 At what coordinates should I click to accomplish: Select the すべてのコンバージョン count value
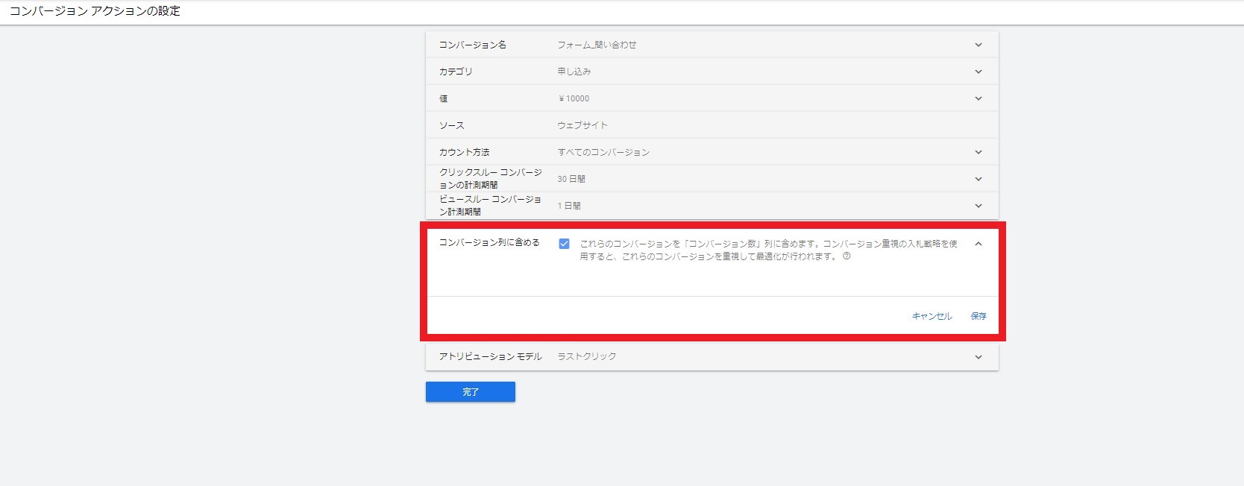point(603,152)
